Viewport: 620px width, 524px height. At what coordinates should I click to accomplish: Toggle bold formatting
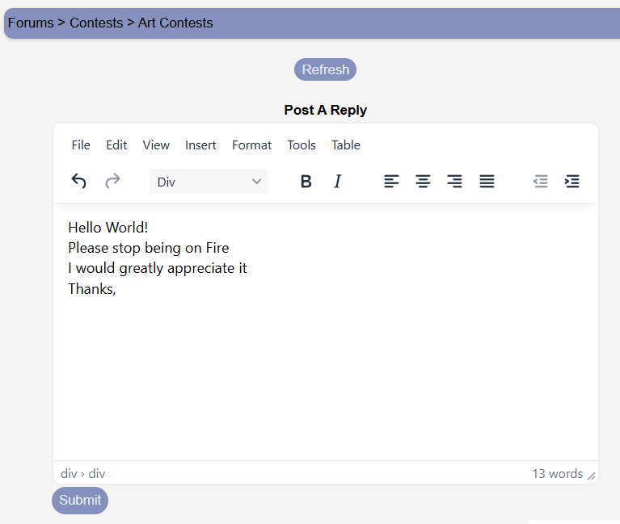(306, 181)
